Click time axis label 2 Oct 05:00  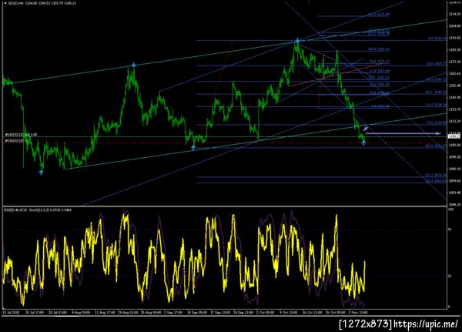click(x=266, y=312)
